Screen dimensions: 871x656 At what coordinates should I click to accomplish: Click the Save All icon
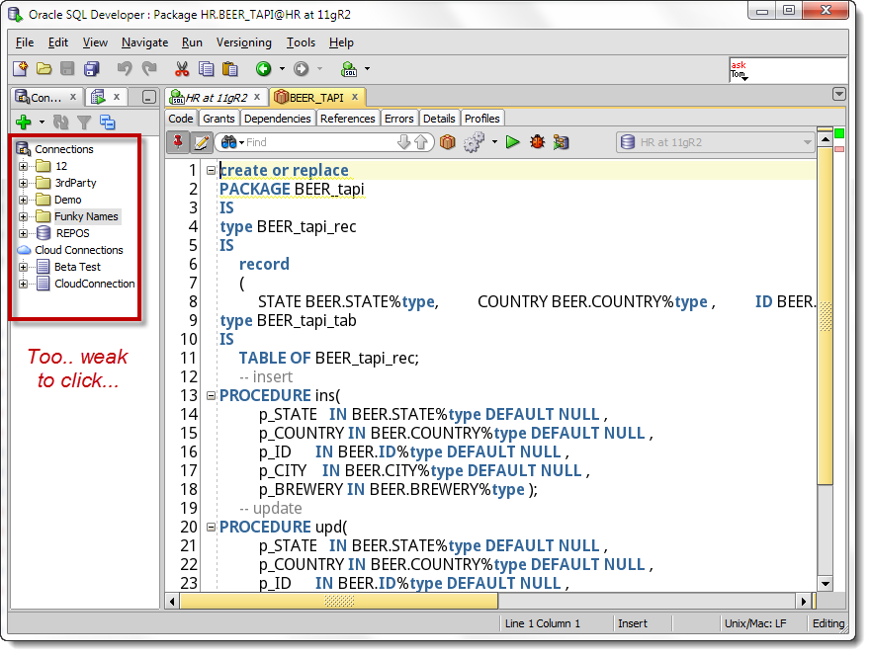click(91, 69)
